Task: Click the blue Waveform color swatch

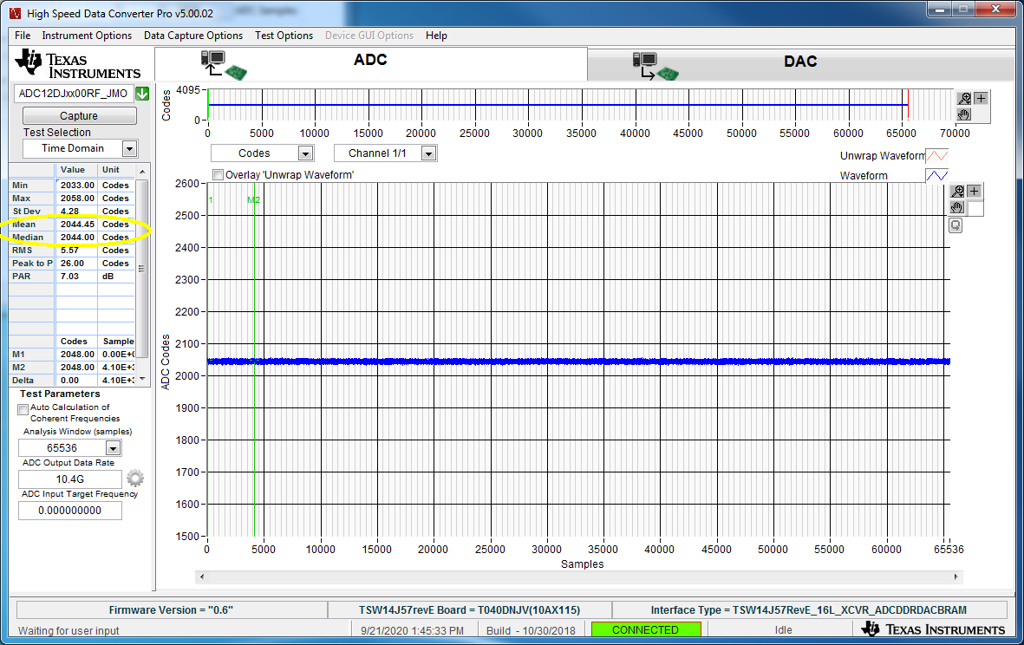Action: [937, 176]
